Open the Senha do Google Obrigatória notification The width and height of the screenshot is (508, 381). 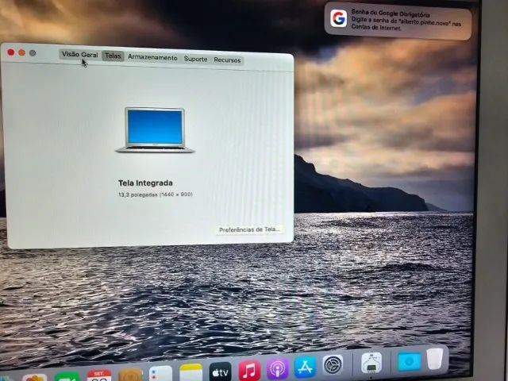pyautogui.click(x=398, y=21)
